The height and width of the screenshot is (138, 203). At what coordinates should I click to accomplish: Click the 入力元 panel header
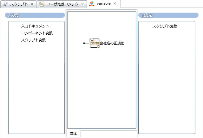pos(35,15)
